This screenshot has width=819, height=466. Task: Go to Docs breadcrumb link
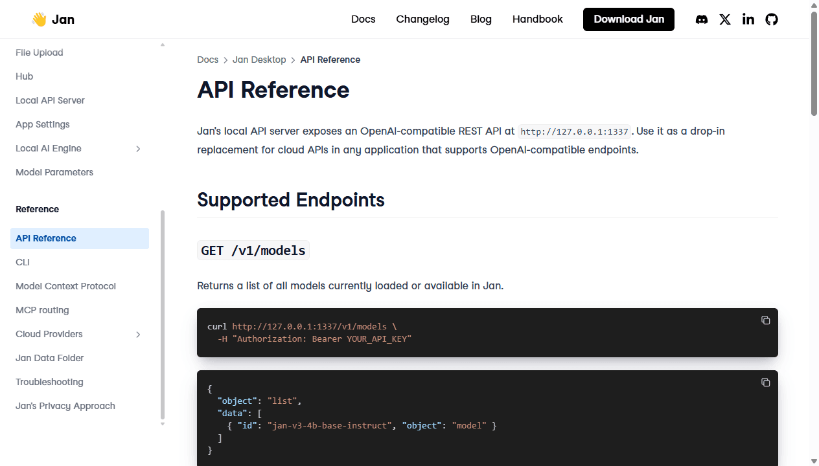pyautogui.click(x=208, y=60)
